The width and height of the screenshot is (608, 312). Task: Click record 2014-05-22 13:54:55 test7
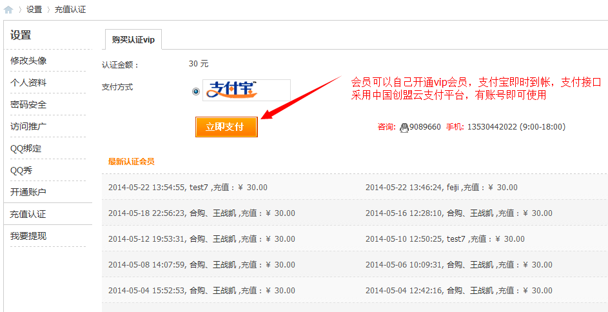[188, 188]
